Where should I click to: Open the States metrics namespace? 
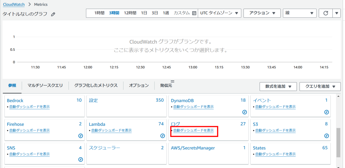(259, 148)
